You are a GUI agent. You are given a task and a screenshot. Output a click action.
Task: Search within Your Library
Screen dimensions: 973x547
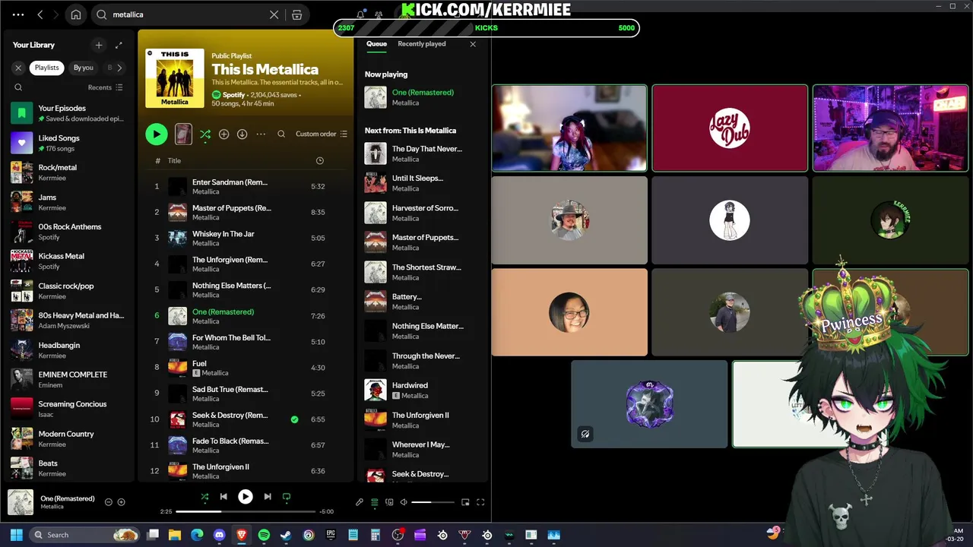pyautogui.click(x=18, y=87)
